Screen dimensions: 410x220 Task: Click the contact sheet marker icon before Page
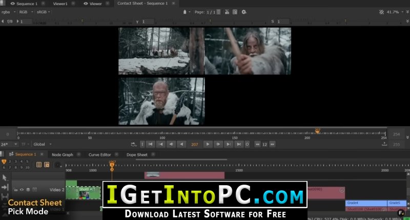tap(184, 12)
